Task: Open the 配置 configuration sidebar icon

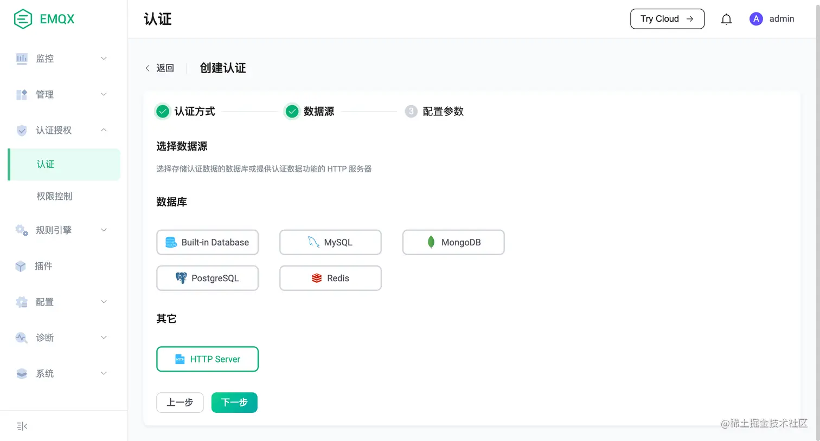Action: (21, 302)
